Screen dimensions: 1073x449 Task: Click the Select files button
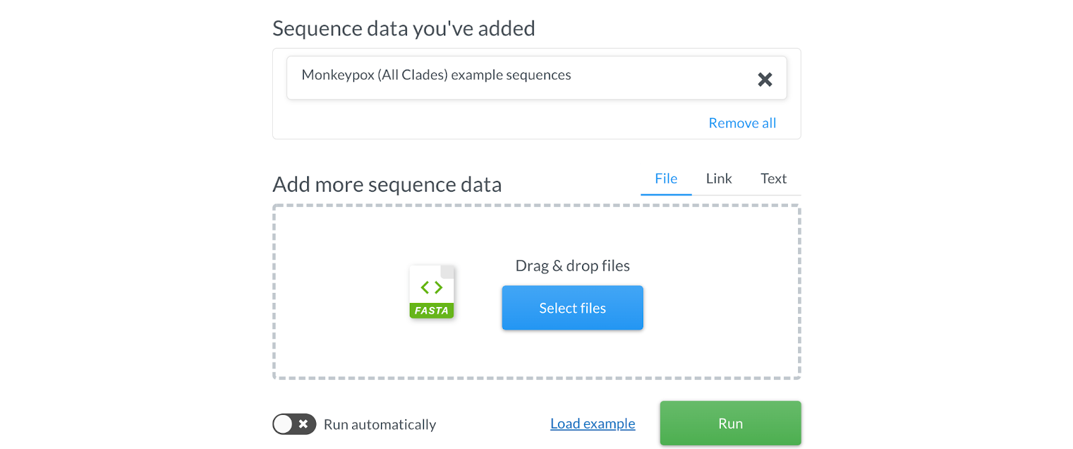pyautogui.click(x=573, y=308)
